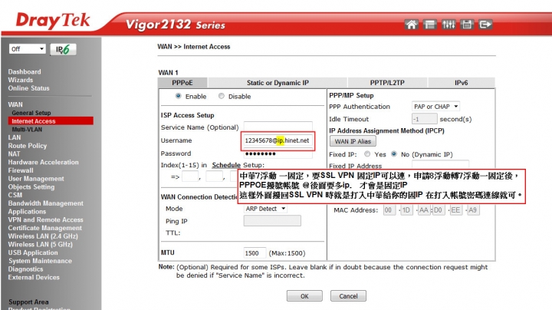Open the NAT menu

14,154
